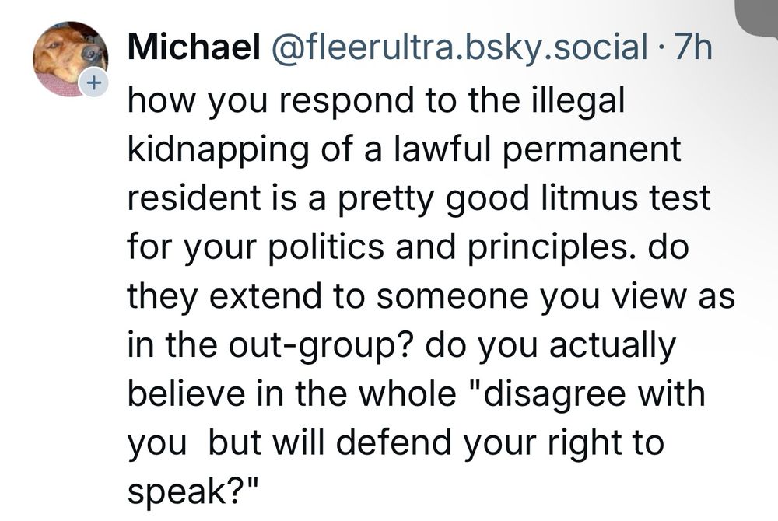Tap the dog's nose in the avatar
Image resolution: width=778 pixels, height=521 pixels.
[x=91, y=53]
